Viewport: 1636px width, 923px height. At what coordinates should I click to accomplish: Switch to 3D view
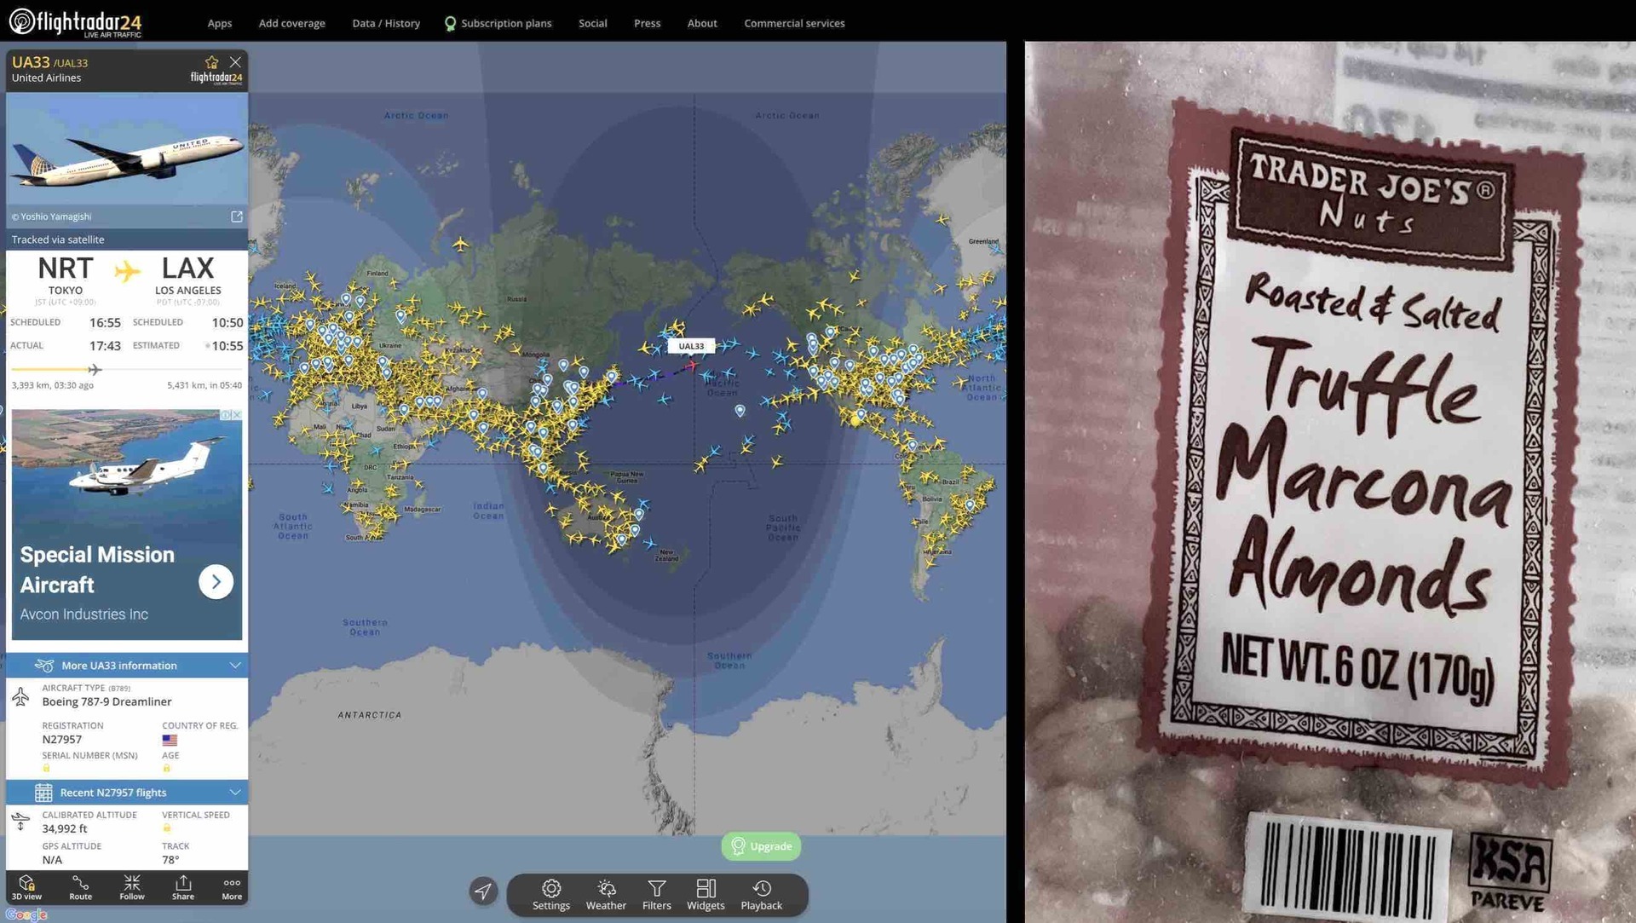click(x=26, y=887)
